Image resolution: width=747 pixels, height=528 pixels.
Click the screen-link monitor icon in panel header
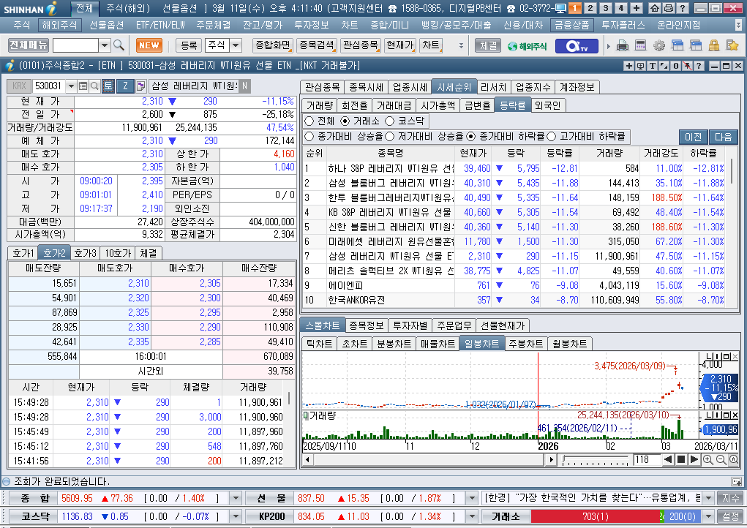(640, 66)
